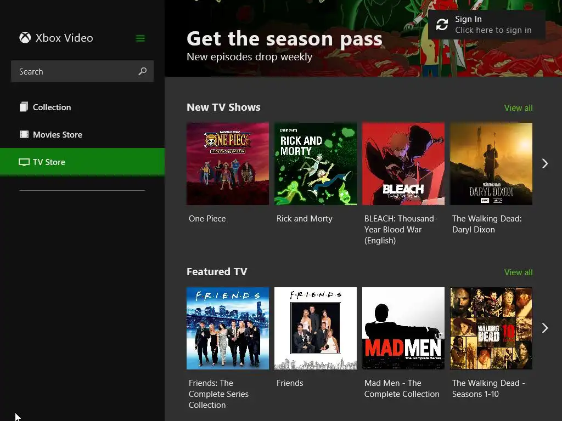Viewport: 562px width, 421px height.
Task: Click the Xbox logo icon
Action: [x=25, y=38]
